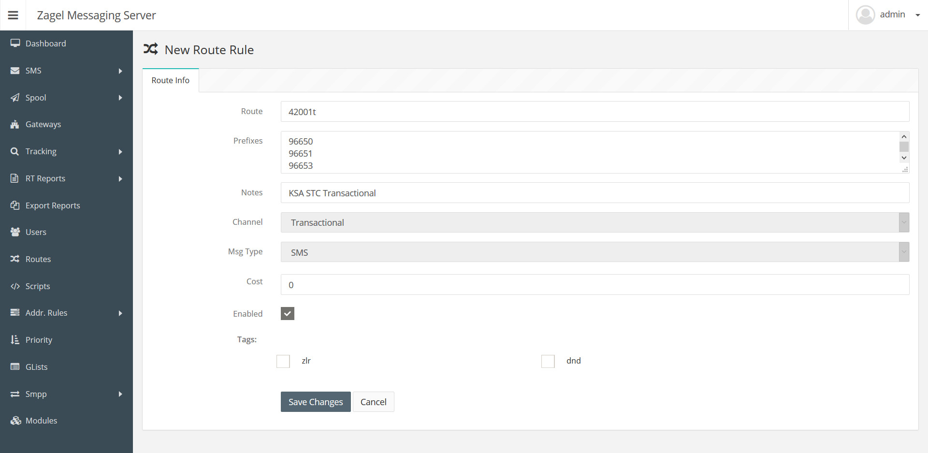Open Export Reports link
Viewport: 928px width, 453px height.
(53, 205)
